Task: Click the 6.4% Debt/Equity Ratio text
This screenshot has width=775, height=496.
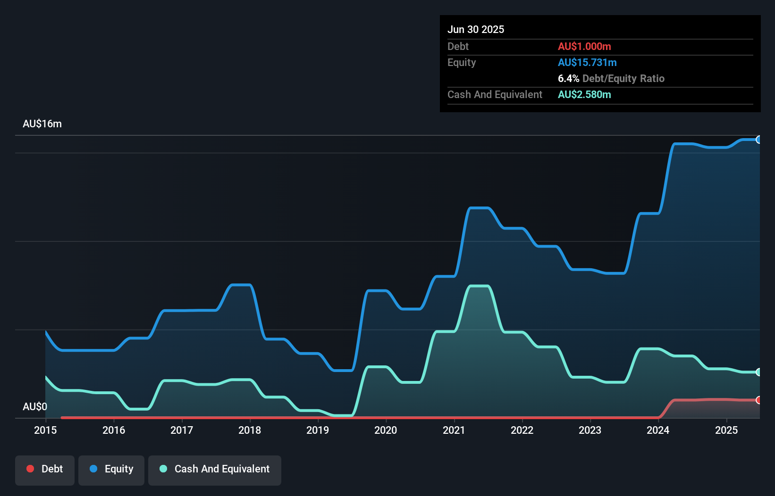Action: pyautogui.click(x=611, y=78)
